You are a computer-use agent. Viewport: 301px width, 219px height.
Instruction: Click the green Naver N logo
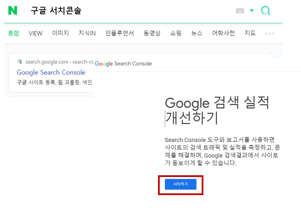(x=13, y=10)
